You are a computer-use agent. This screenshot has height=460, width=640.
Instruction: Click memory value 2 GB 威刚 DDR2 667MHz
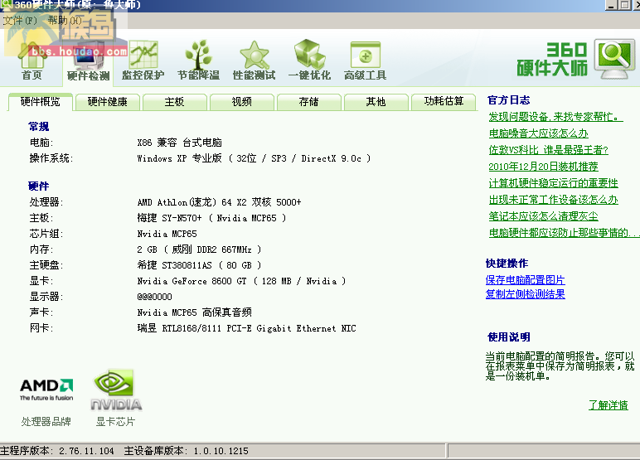coord(199,249)
